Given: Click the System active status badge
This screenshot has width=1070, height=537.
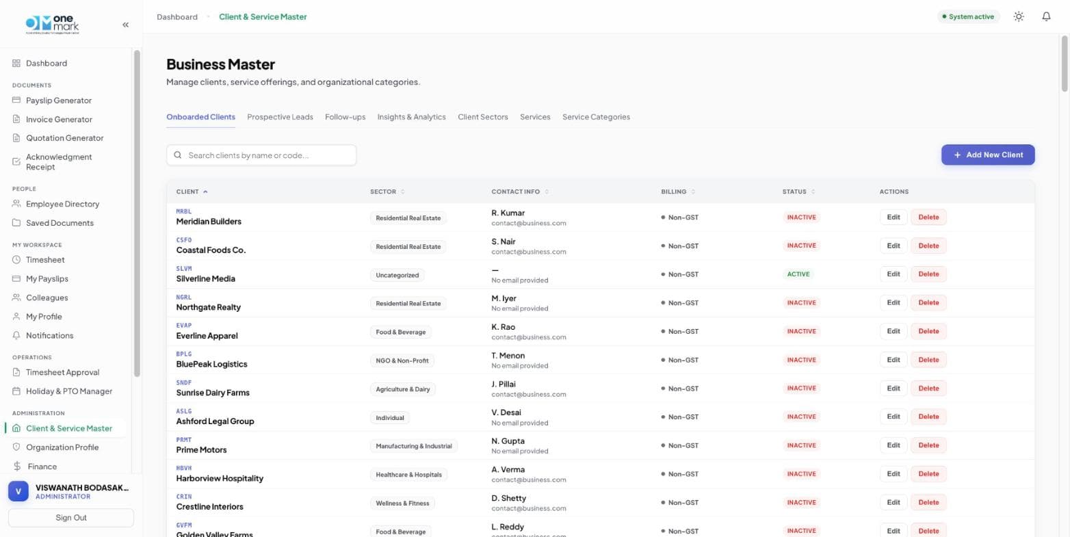Looking at the screenshot, I should (x=968, y=16).
